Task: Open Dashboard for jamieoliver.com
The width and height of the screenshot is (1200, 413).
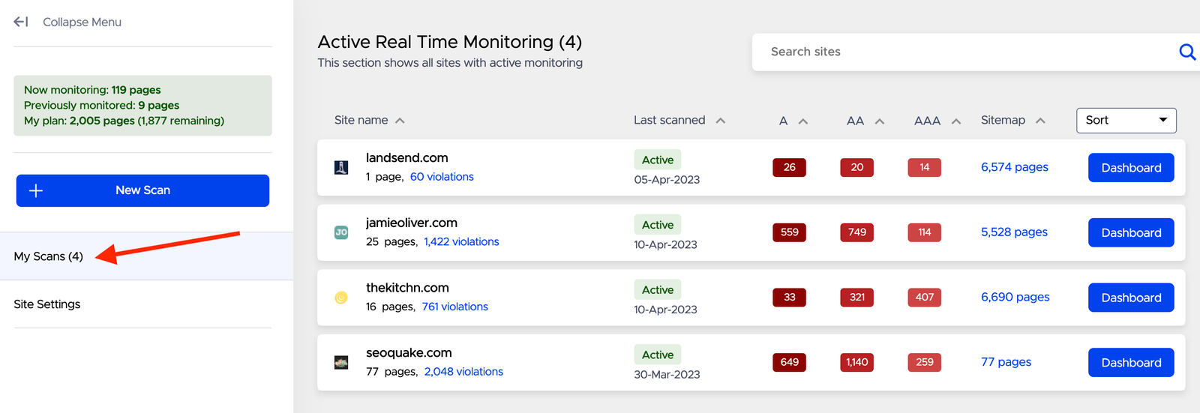Action: coord(1130,232)
